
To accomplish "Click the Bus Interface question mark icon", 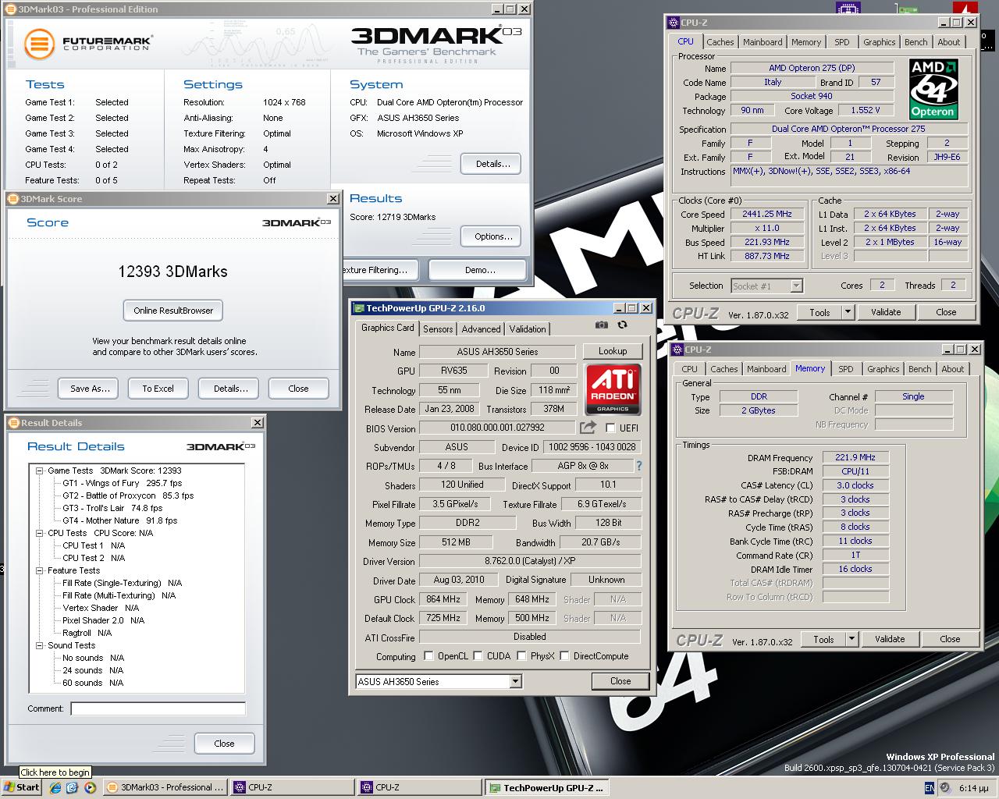I will 639,466.
